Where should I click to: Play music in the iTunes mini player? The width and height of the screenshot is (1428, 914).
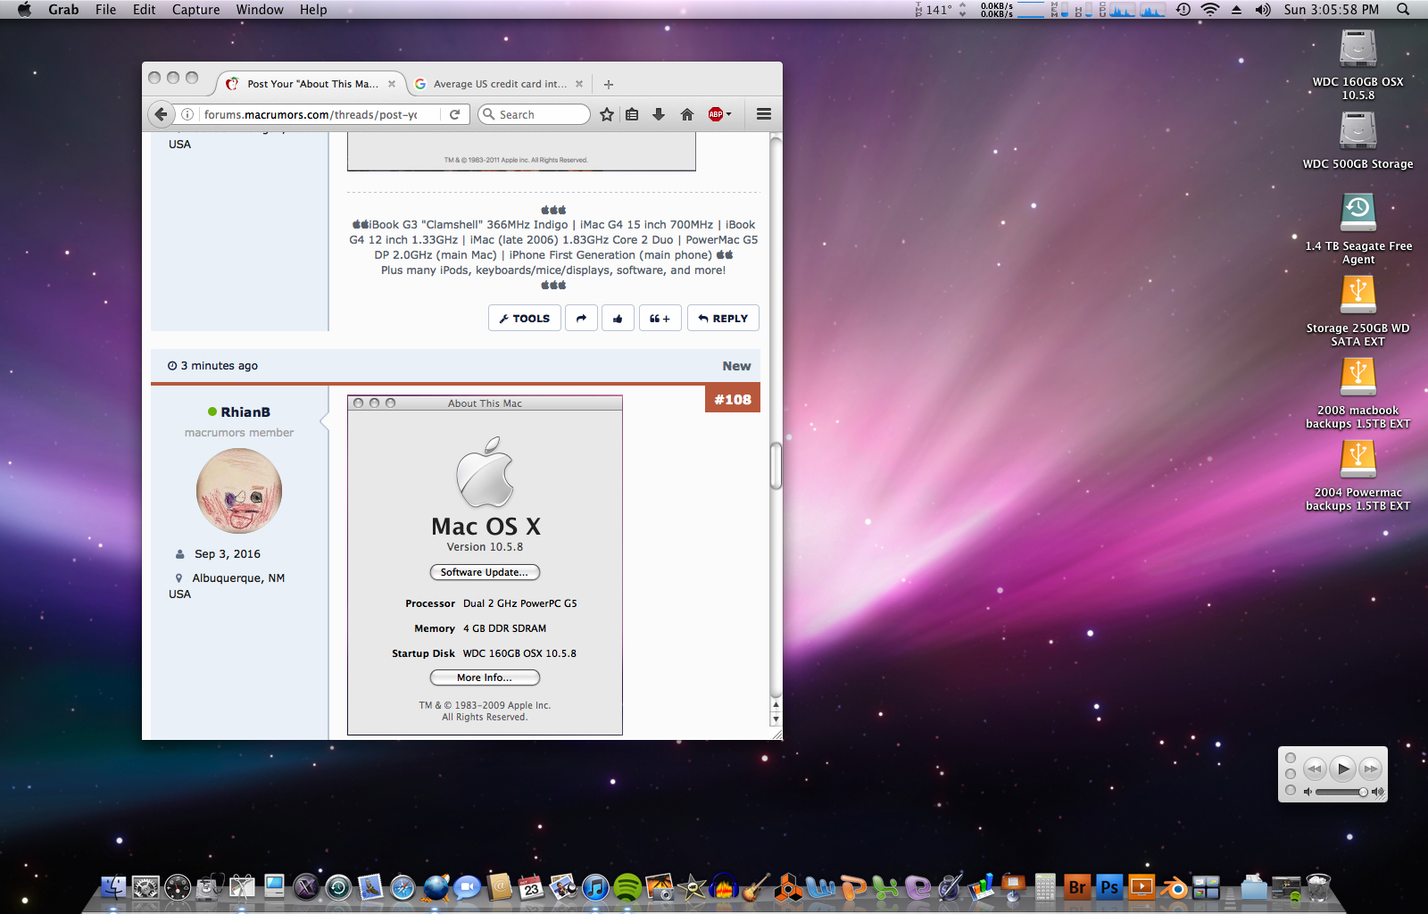(1342, 769)
